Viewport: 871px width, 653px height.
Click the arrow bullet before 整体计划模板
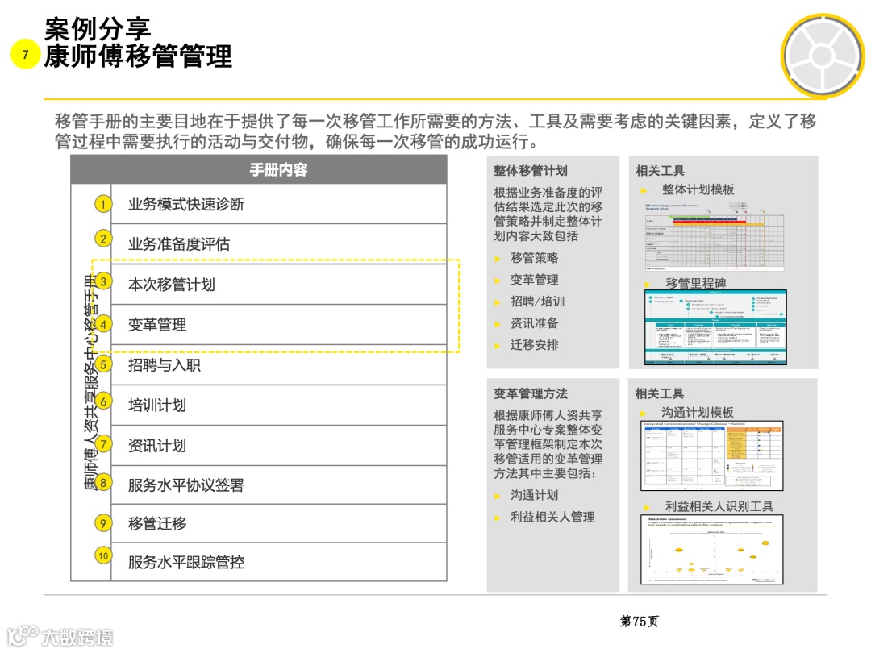point(644,191)
